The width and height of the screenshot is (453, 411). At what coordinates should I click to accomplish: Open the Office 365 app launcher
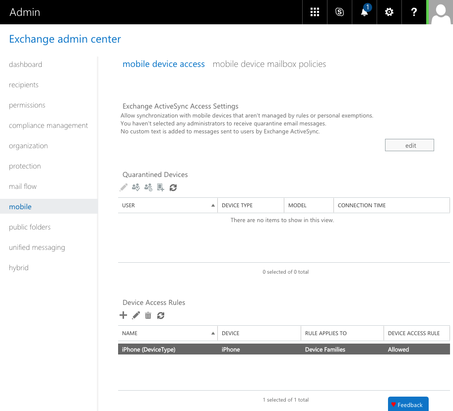pyautogui.click(x=315, y=12)
